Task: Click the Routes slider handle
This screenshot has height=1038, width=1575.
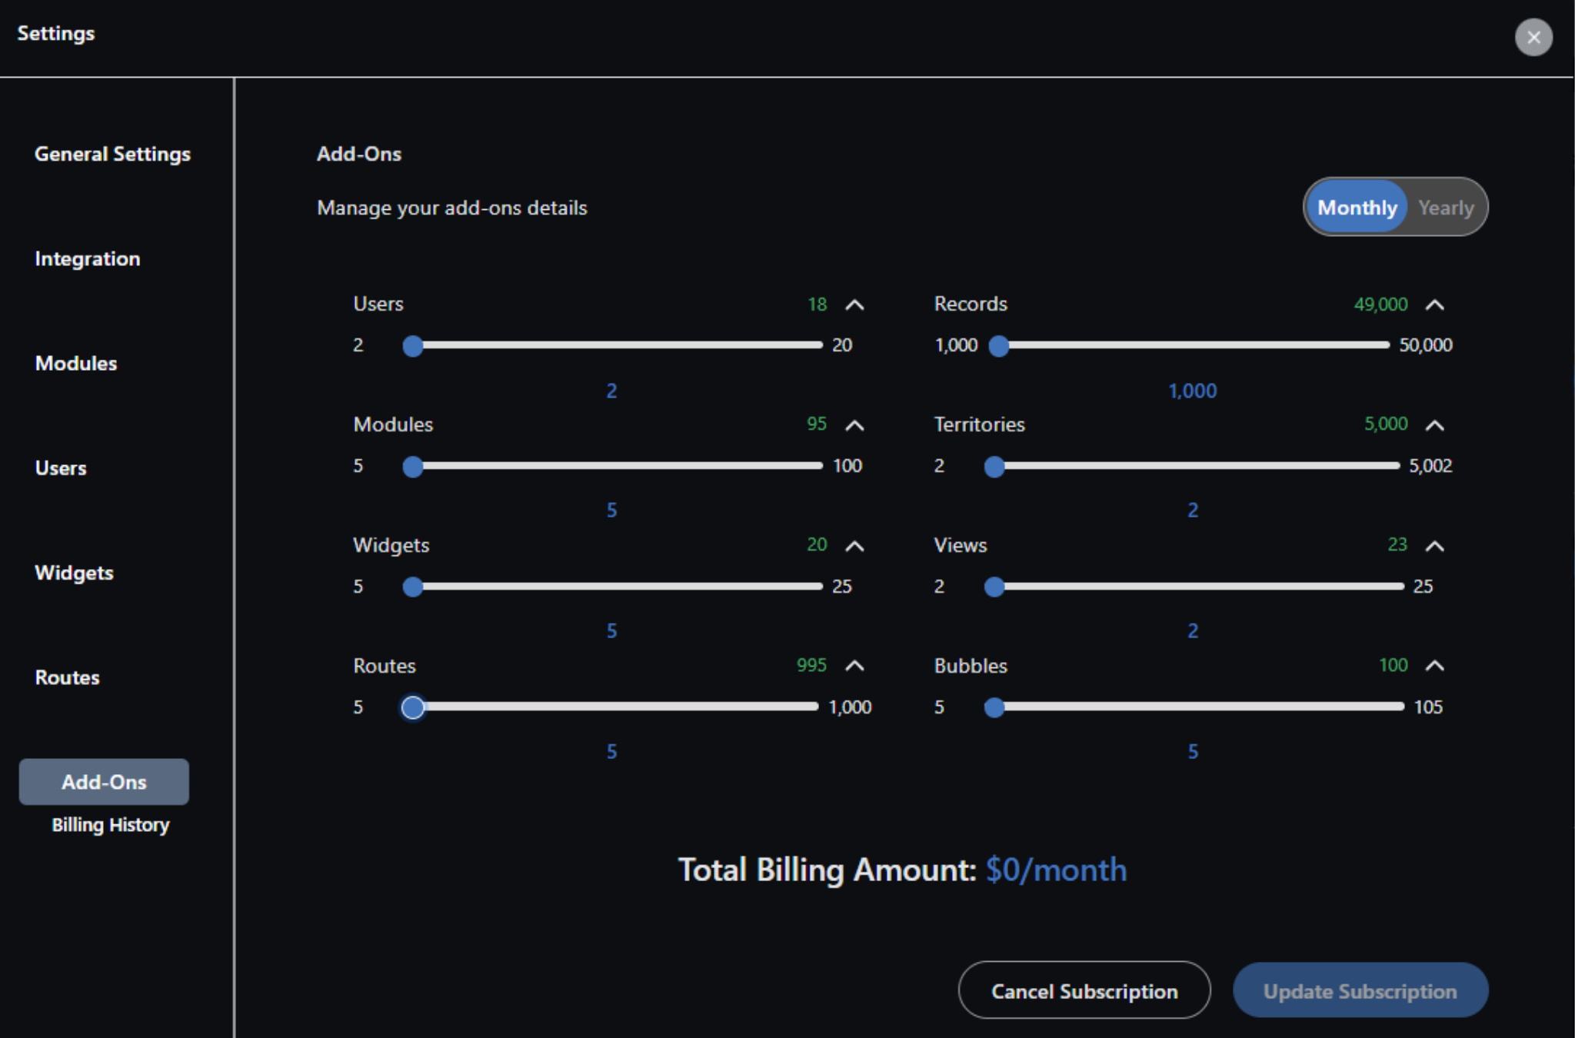Action: pos(413,707)
